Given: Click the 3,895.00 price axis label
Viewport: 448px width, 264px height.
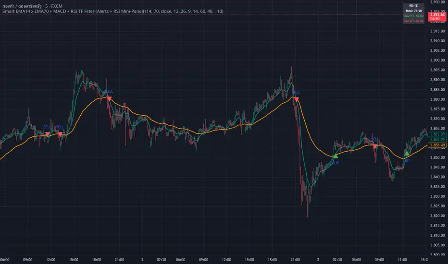Looking at the screenshot, I should click(437, 70).
